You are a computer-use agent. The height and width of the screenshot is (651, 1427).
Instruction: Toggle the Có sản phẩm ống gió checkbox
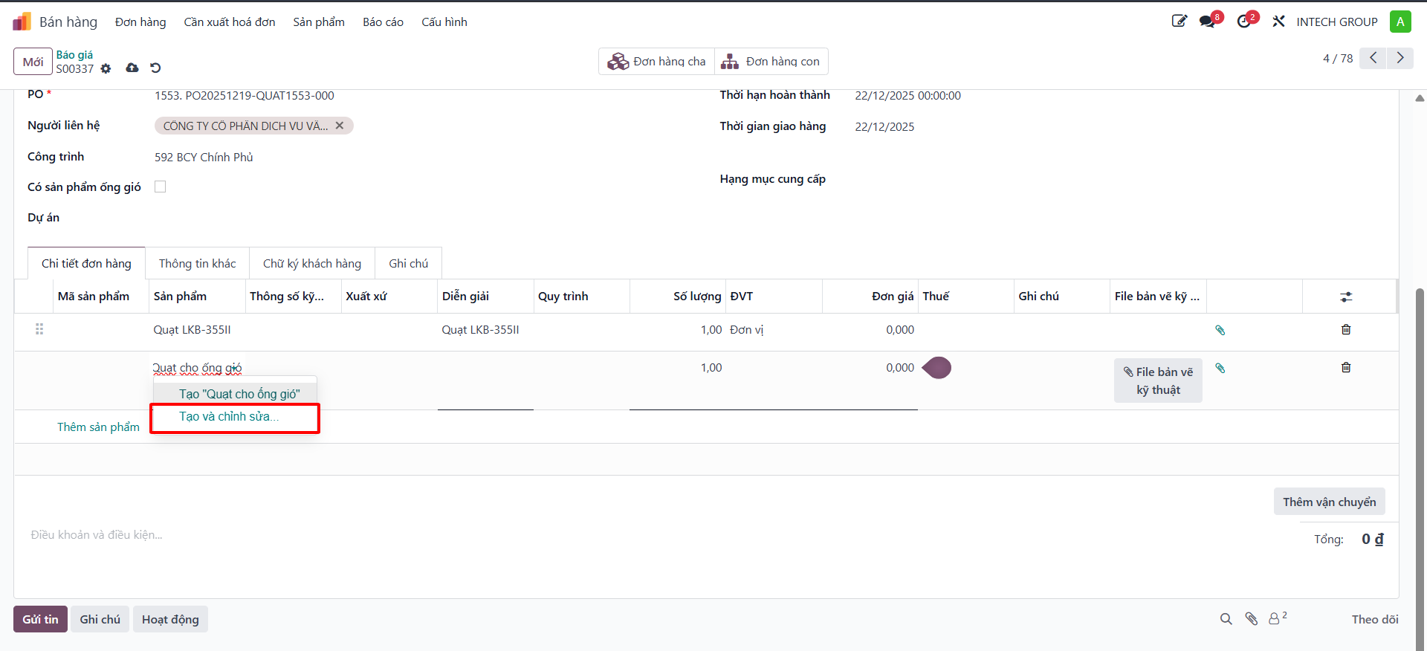coord(160,187)
